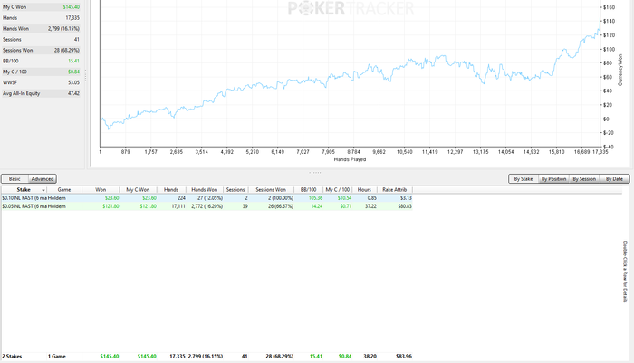Click the $3.13 rake attrib cell

(406, 198)
